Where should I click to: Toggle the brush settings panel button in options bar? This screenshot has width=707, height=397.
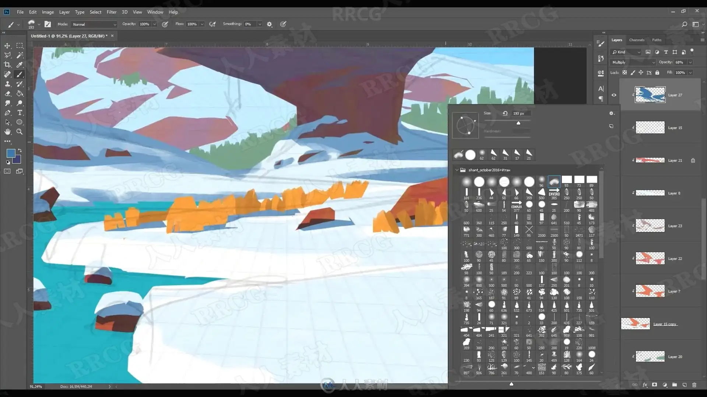[48, 24]
